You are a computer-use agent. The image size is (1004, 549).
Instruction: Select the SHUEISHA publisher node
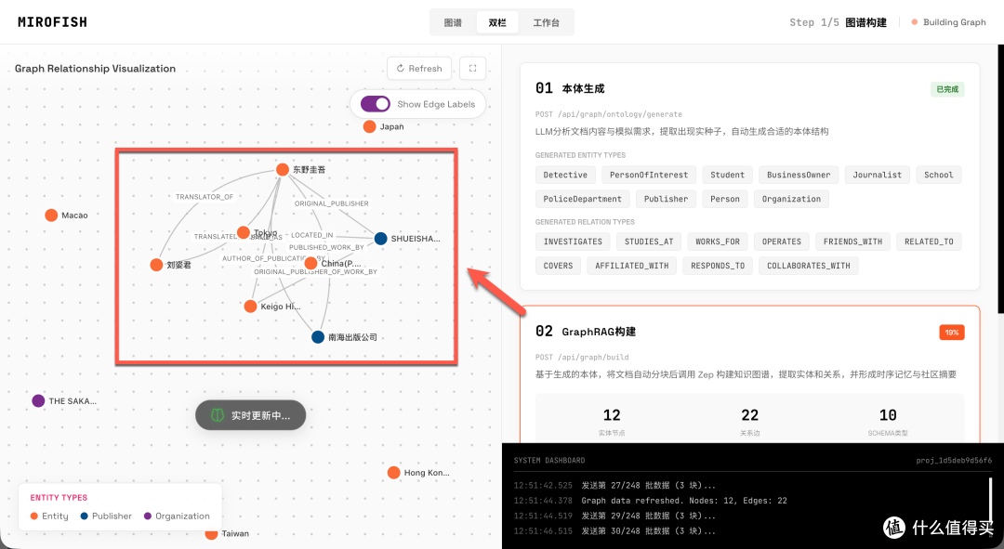[381, 239]
